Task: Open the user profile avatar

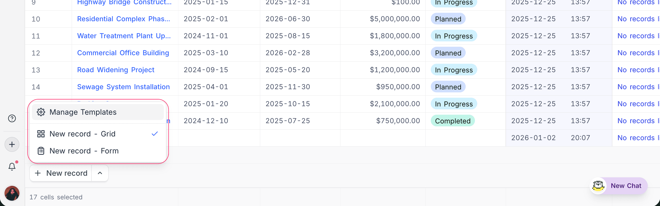Action: point(12,193)
